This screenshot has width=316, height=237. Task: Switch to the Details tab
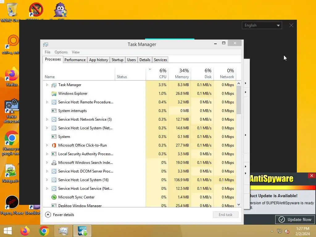(x=145, y=60)
